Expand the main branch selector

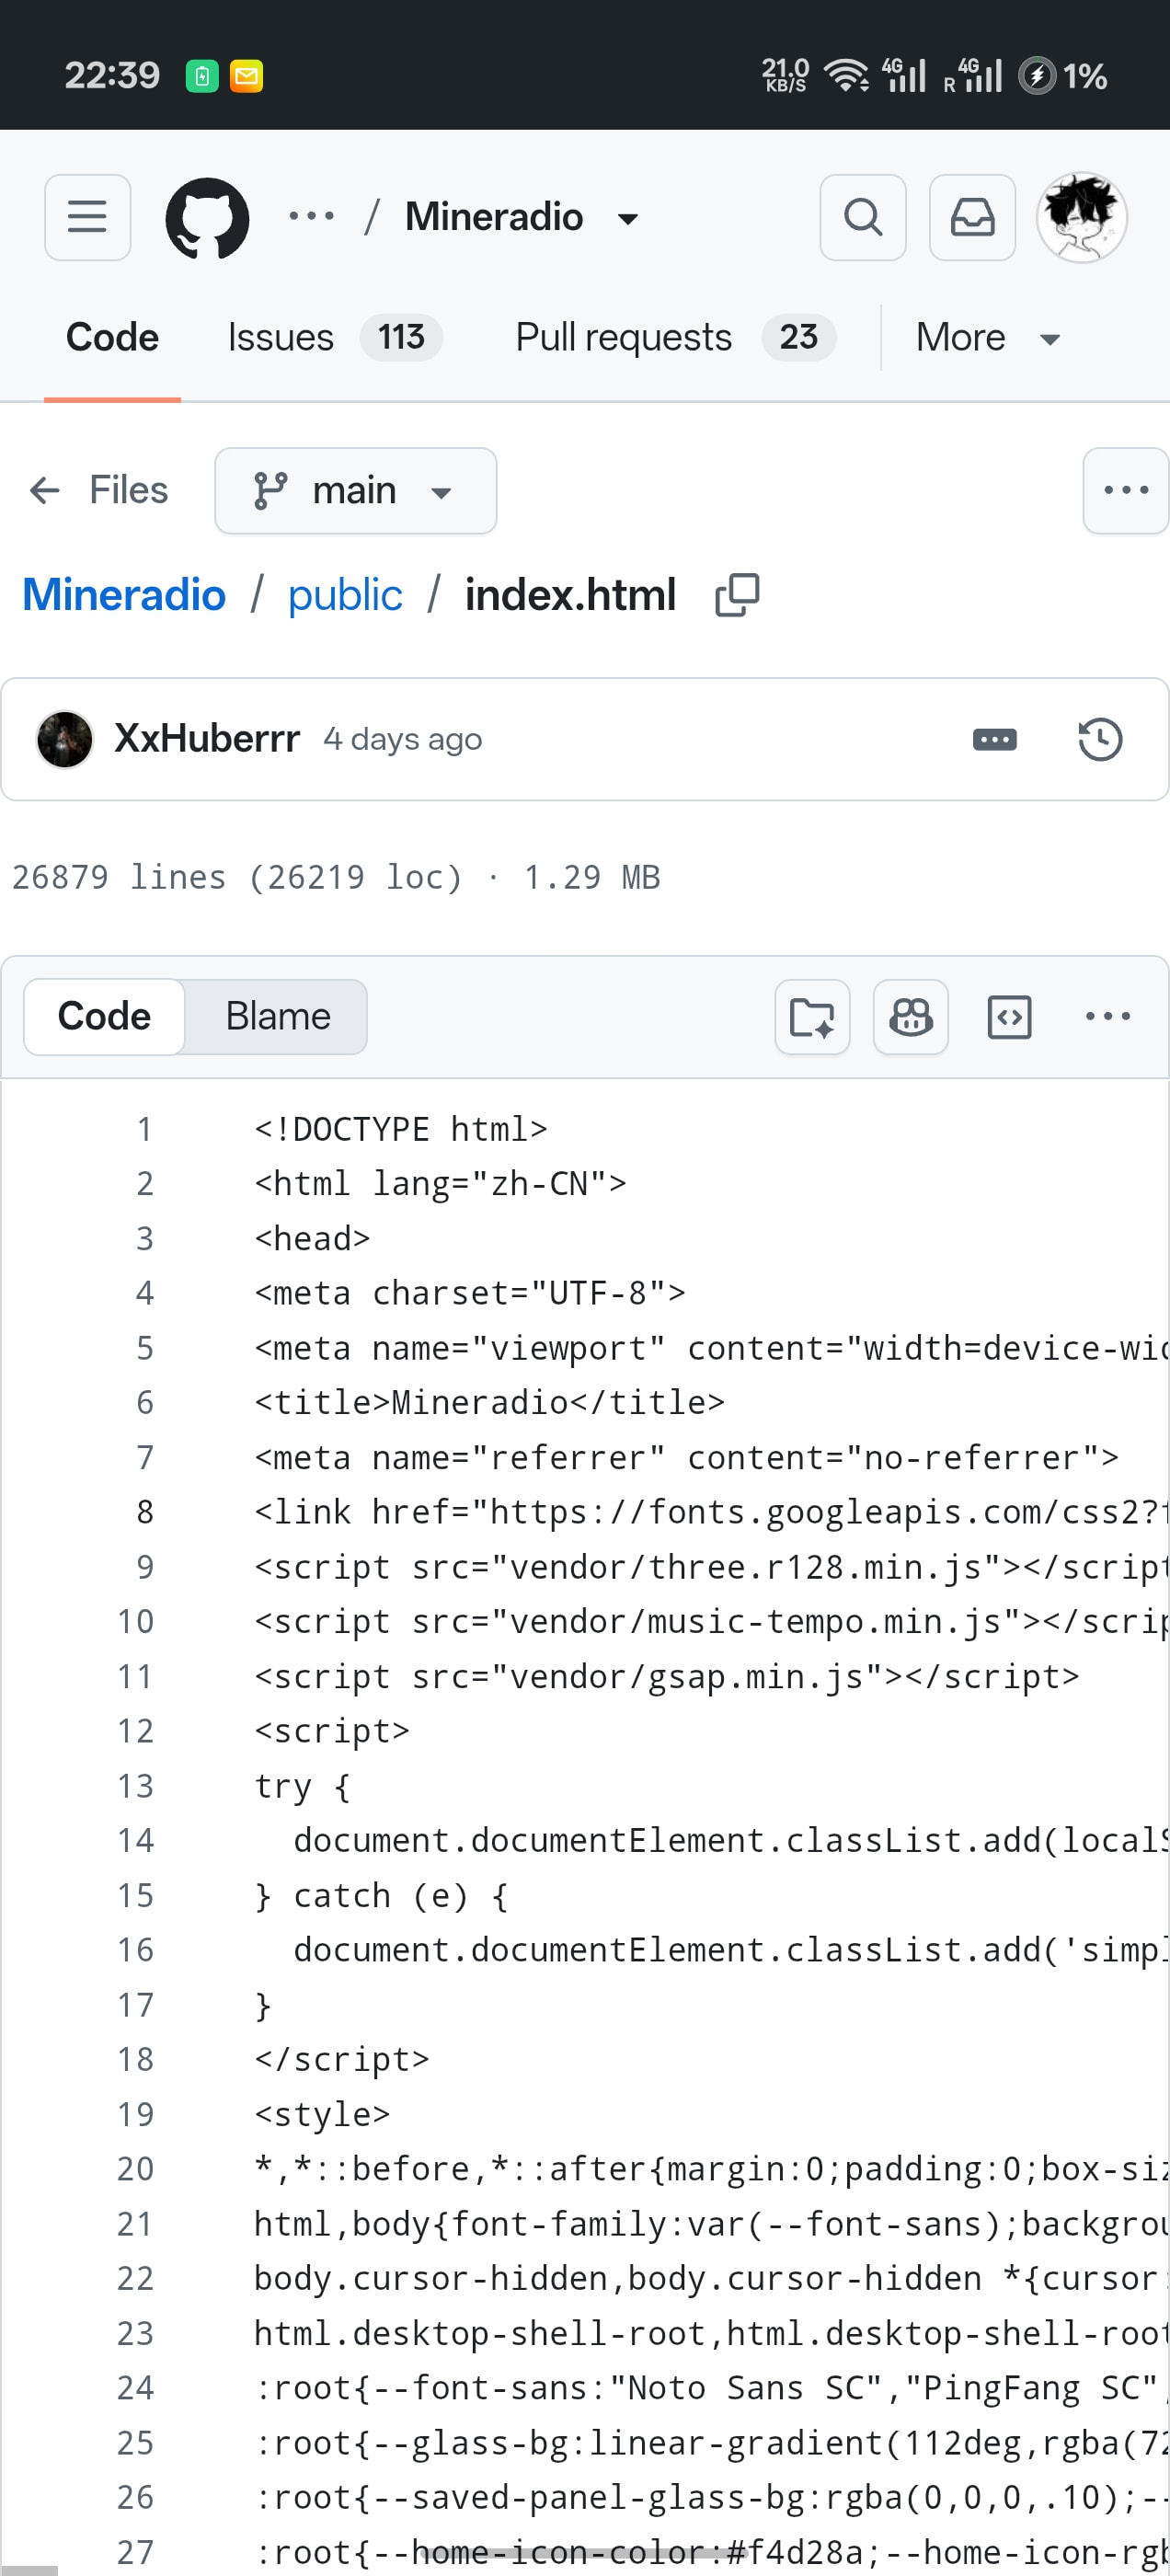coord(355,491)
